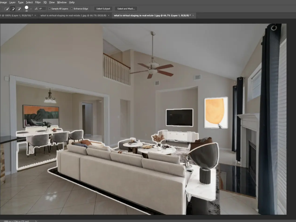Open the brush preset picker dropdown arrow
296x222 pixels.
[31, 9]
